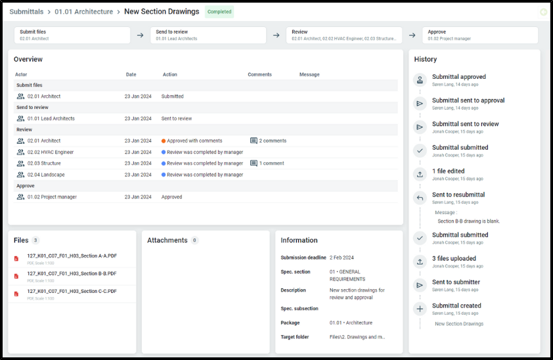Click the 3 files uploaded icon
Viewport: 553px width, 360px height.
(420, 261)
